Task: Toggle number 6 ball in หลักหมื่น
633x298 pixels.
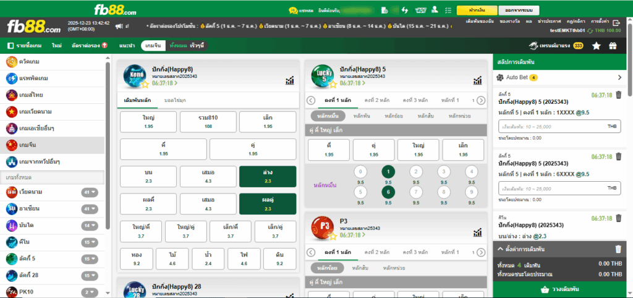Action: pos(388,192)
